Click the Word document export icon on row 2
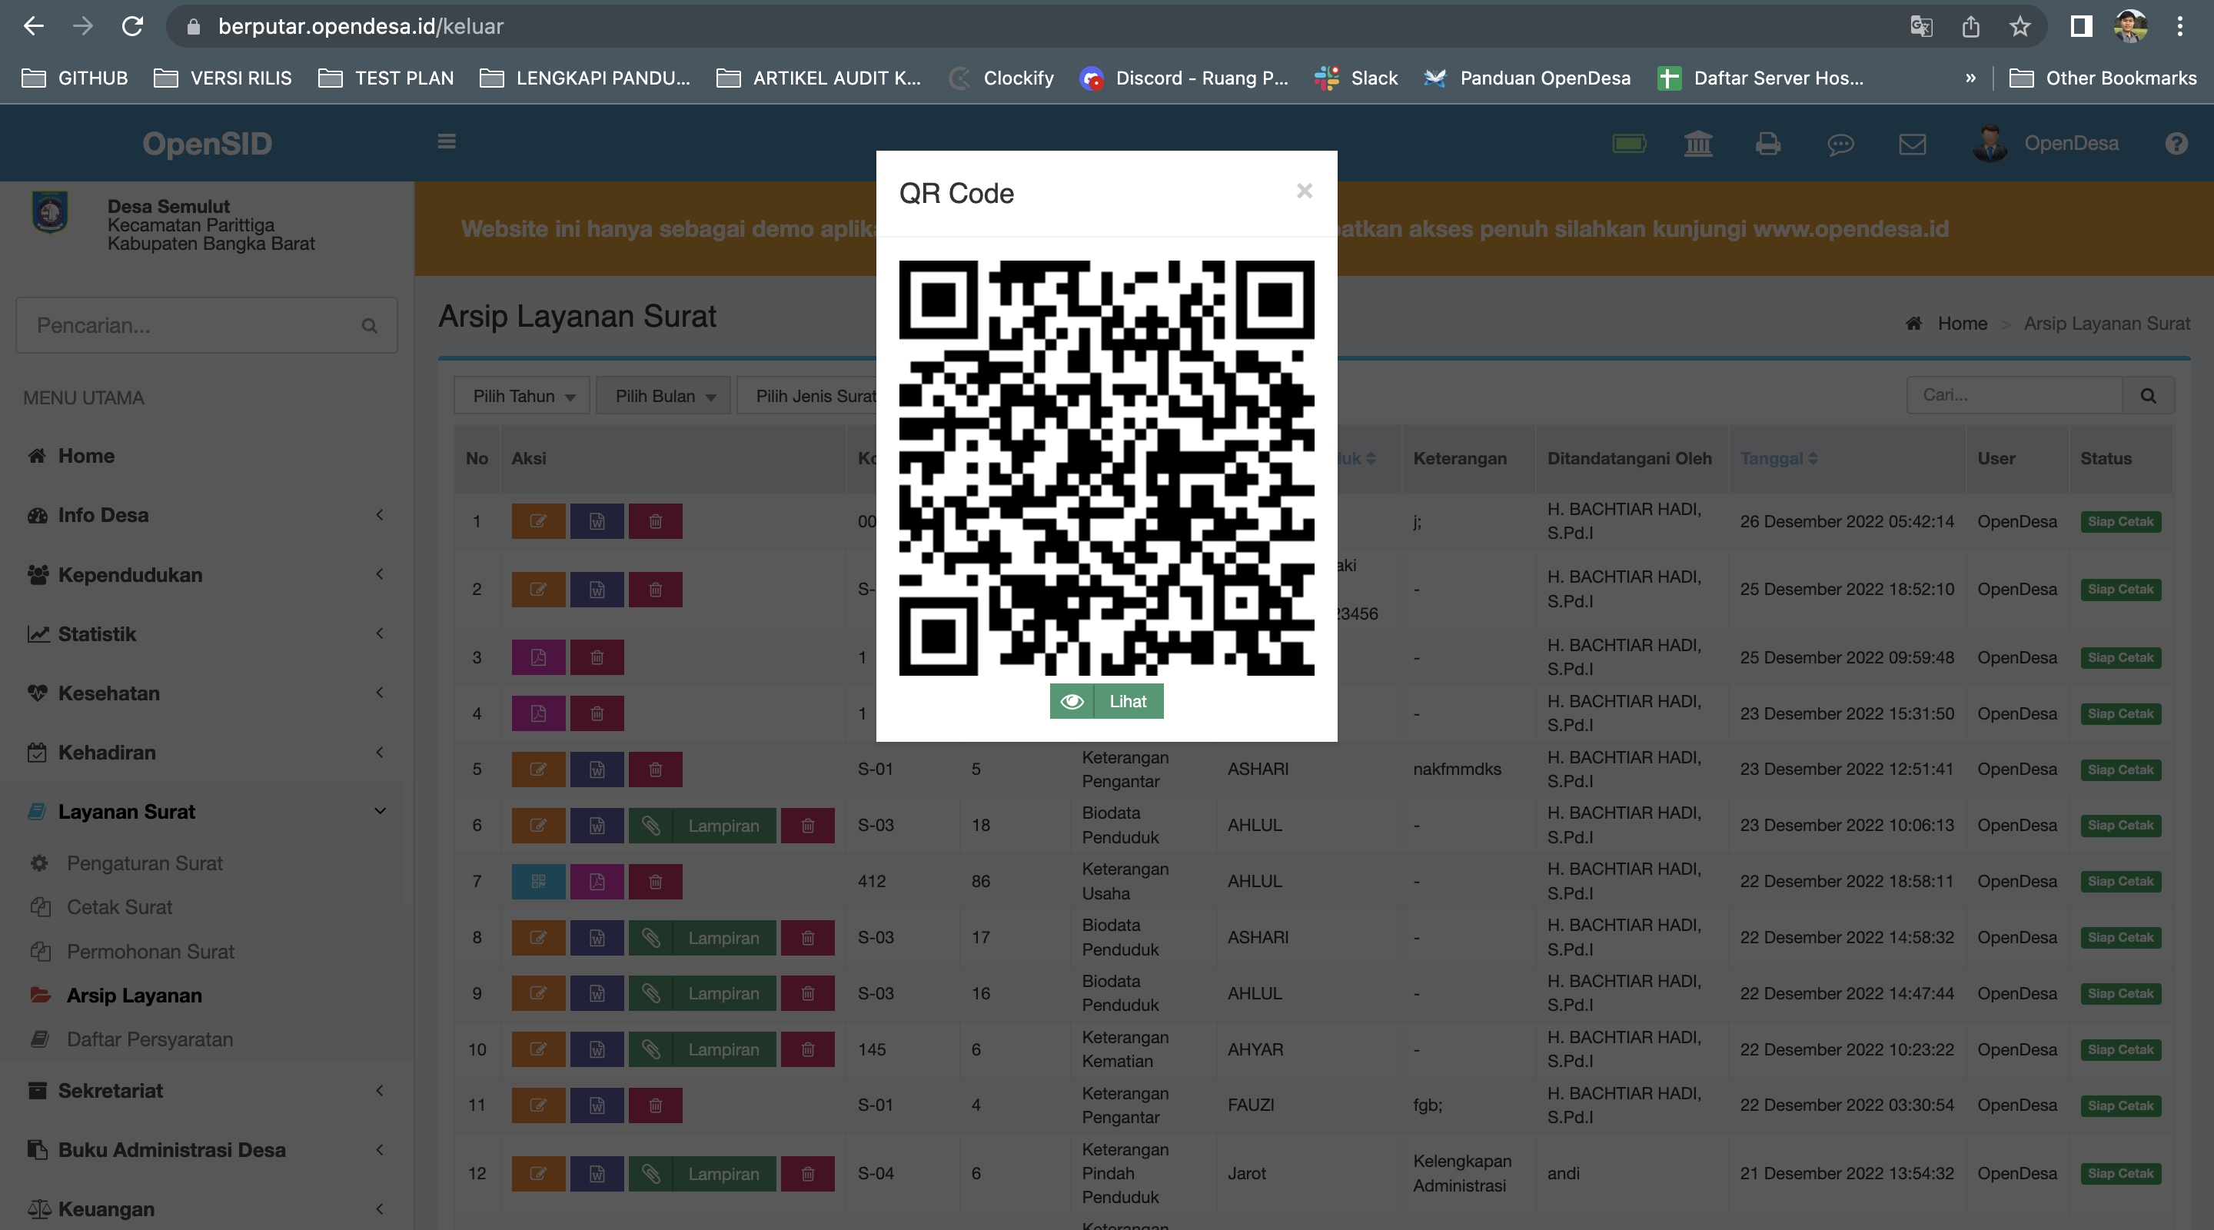2214x1230 pixels. [x=597, y=589]
